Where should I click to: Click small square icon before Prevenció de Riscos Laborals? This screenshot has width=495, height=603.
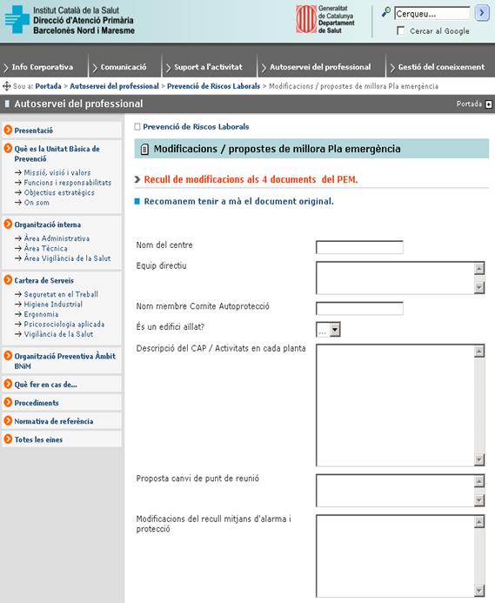click(x=137, y=127)
